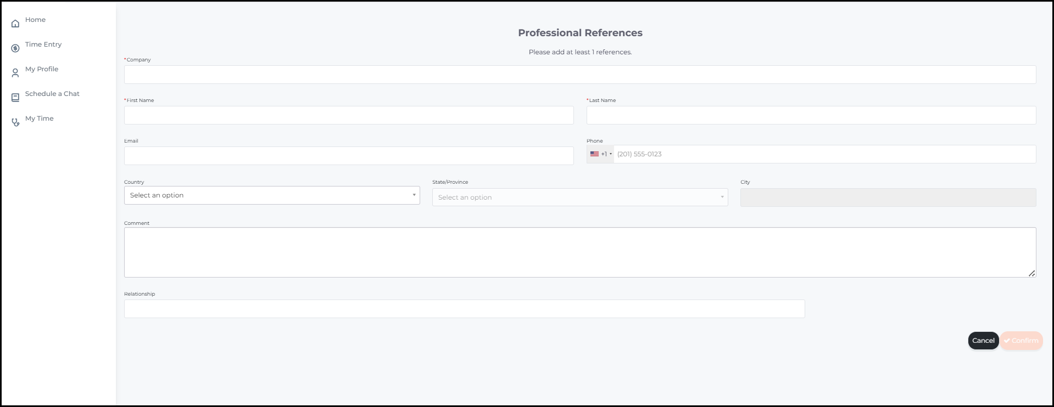Click the Confirm button
The width and height of the screenshot is (1054, 407).
[1021, 341]
